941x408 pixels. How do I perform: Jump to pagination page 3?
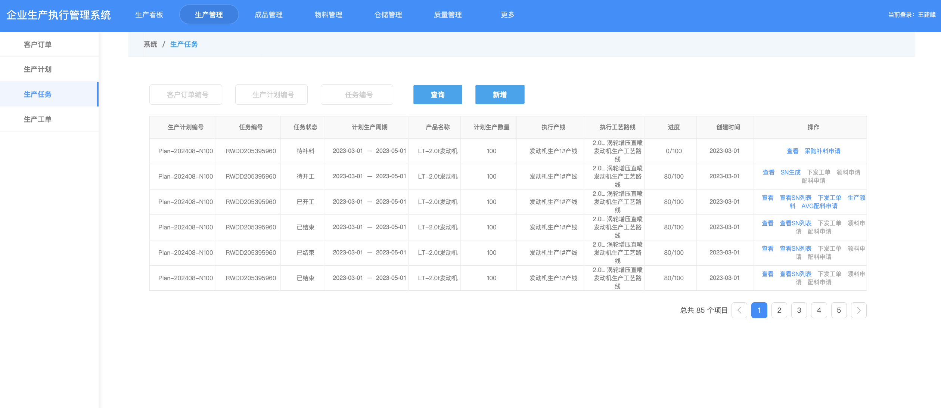(799, 310)
